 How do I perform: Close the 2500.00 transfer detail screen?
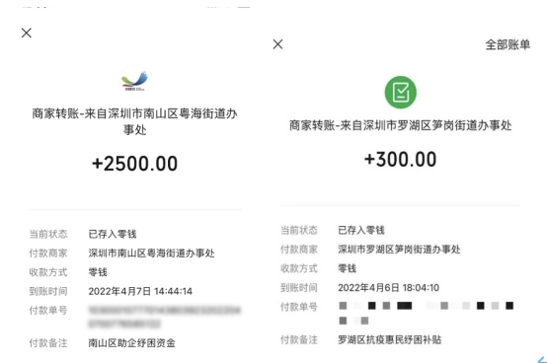click(x=26, y=34)
